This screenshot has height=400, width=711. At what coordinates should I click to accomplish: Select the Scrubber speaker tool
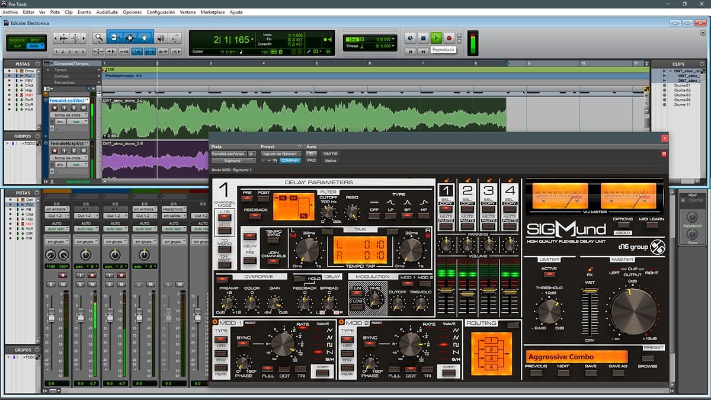point(161,37)
